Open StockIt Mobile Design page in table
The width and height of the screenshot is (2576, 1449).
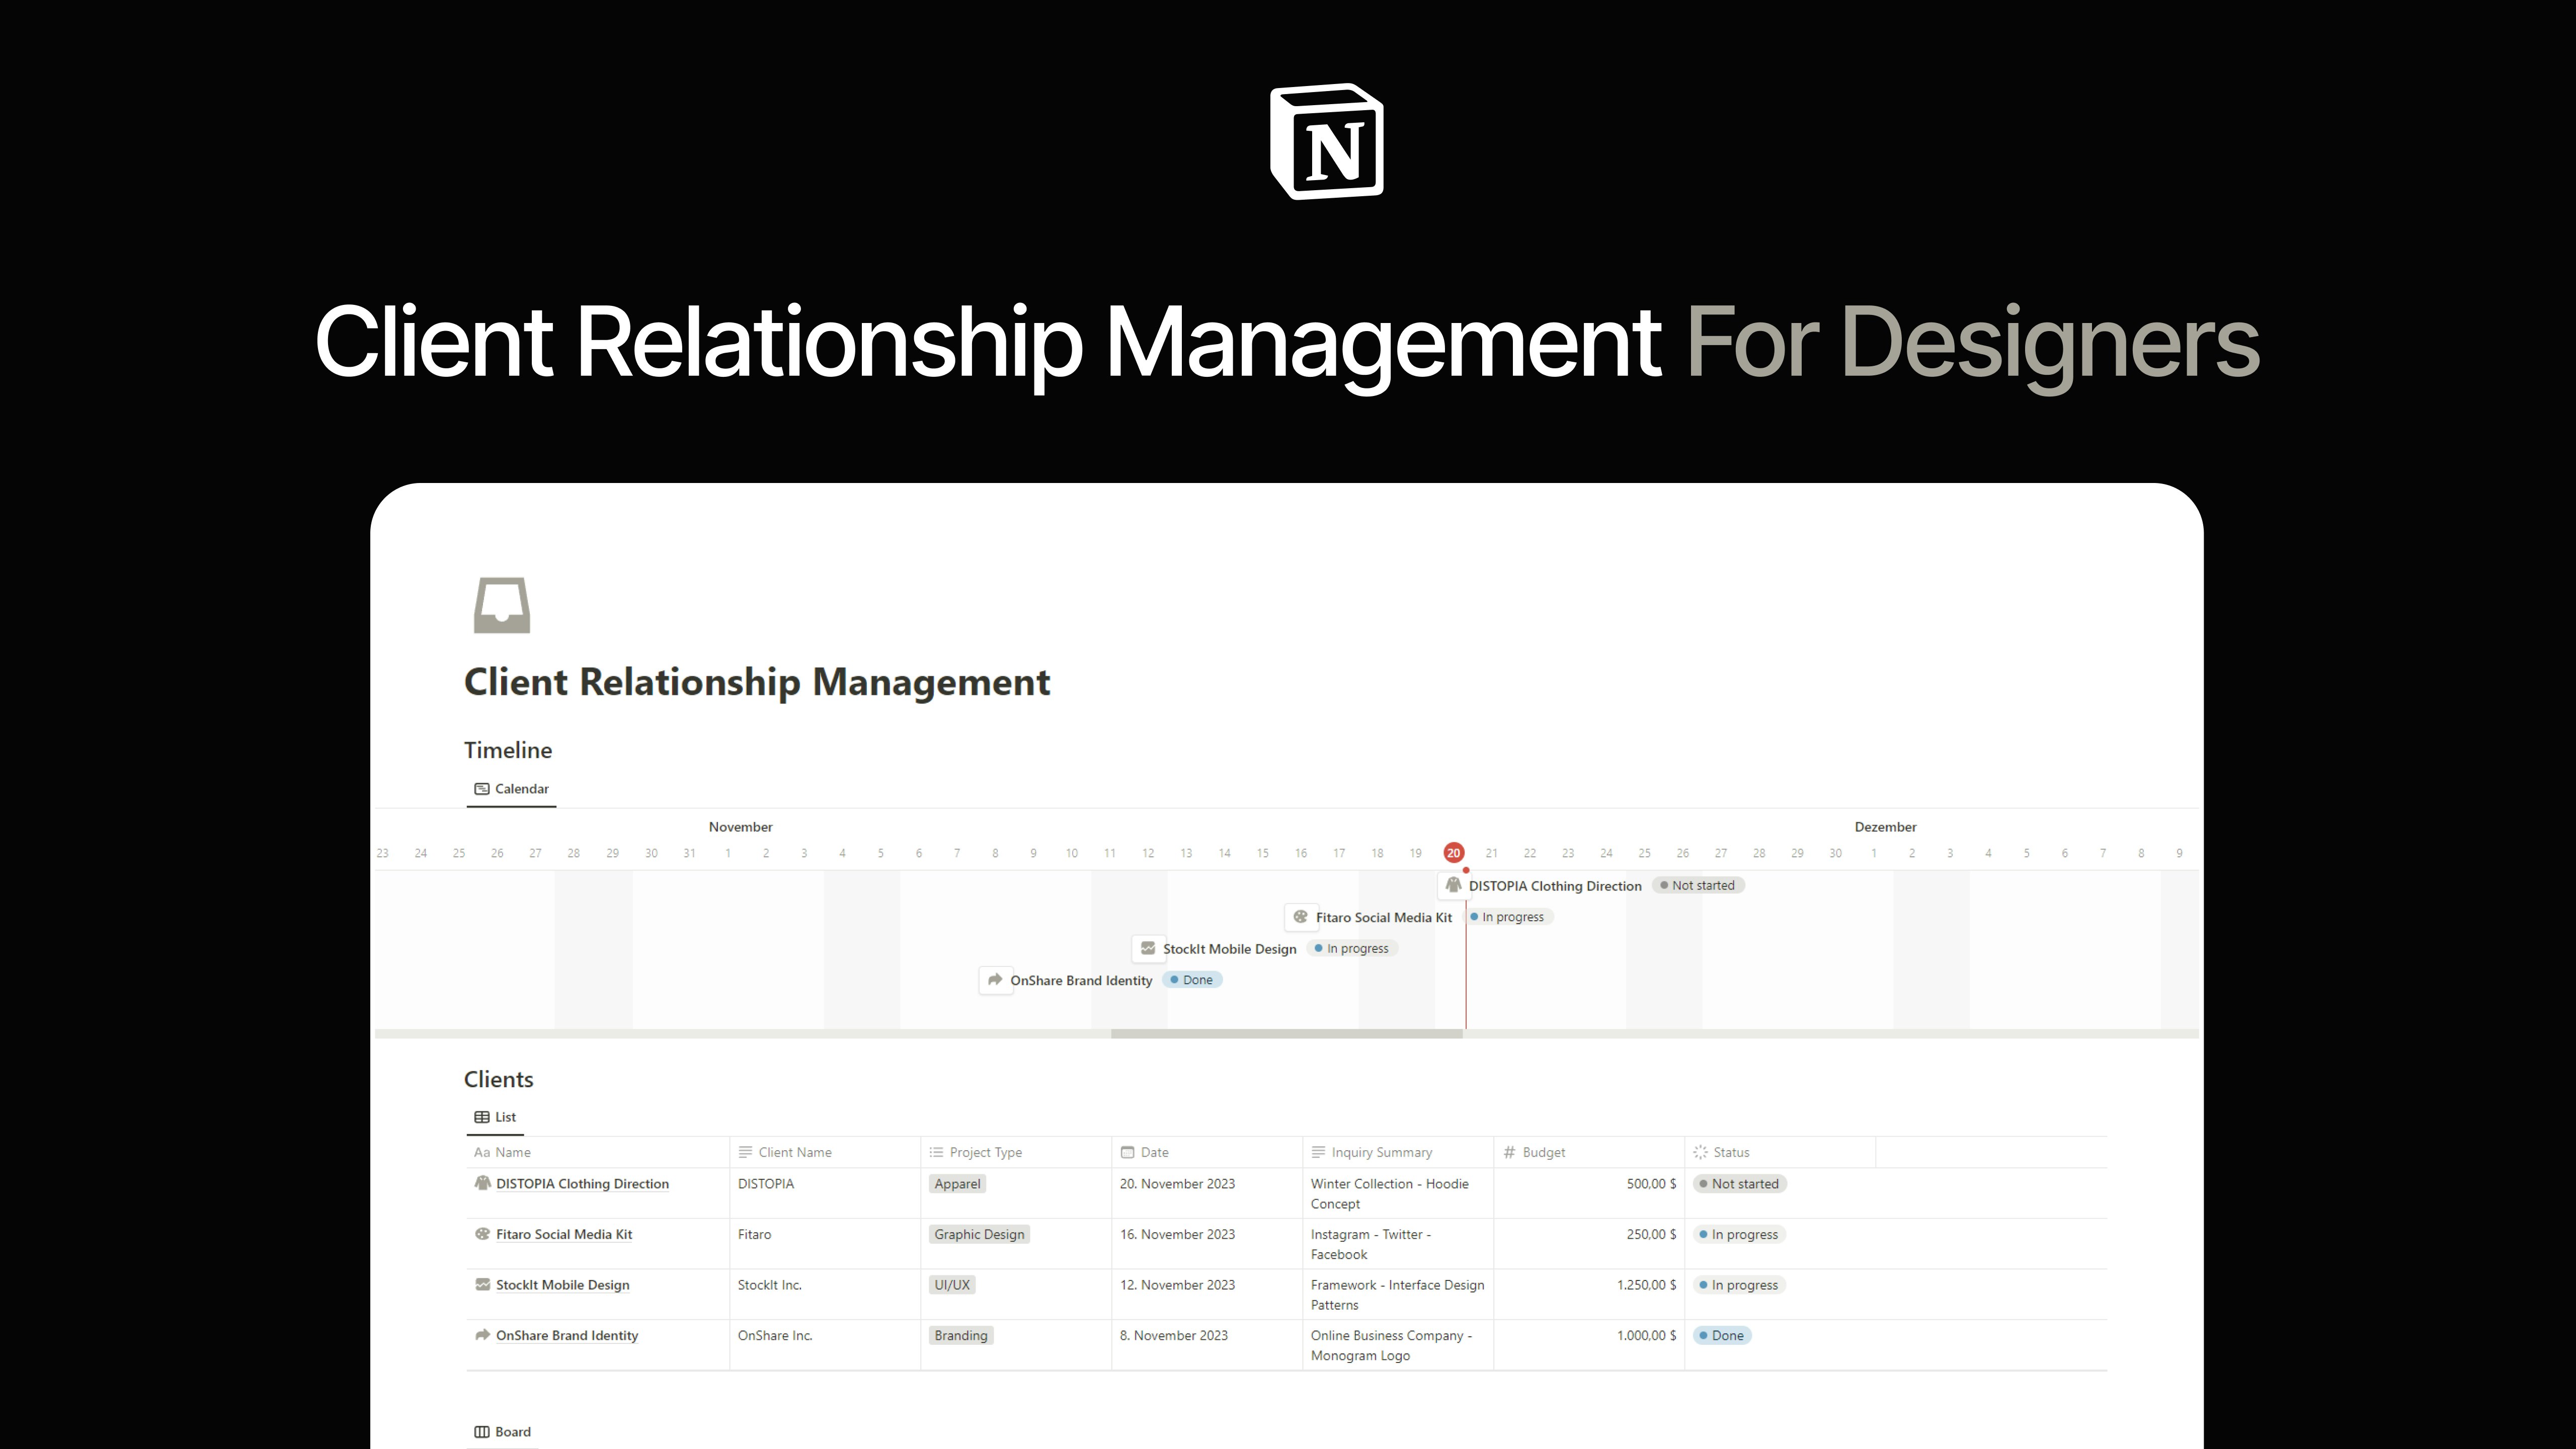tap(562, 1285)
